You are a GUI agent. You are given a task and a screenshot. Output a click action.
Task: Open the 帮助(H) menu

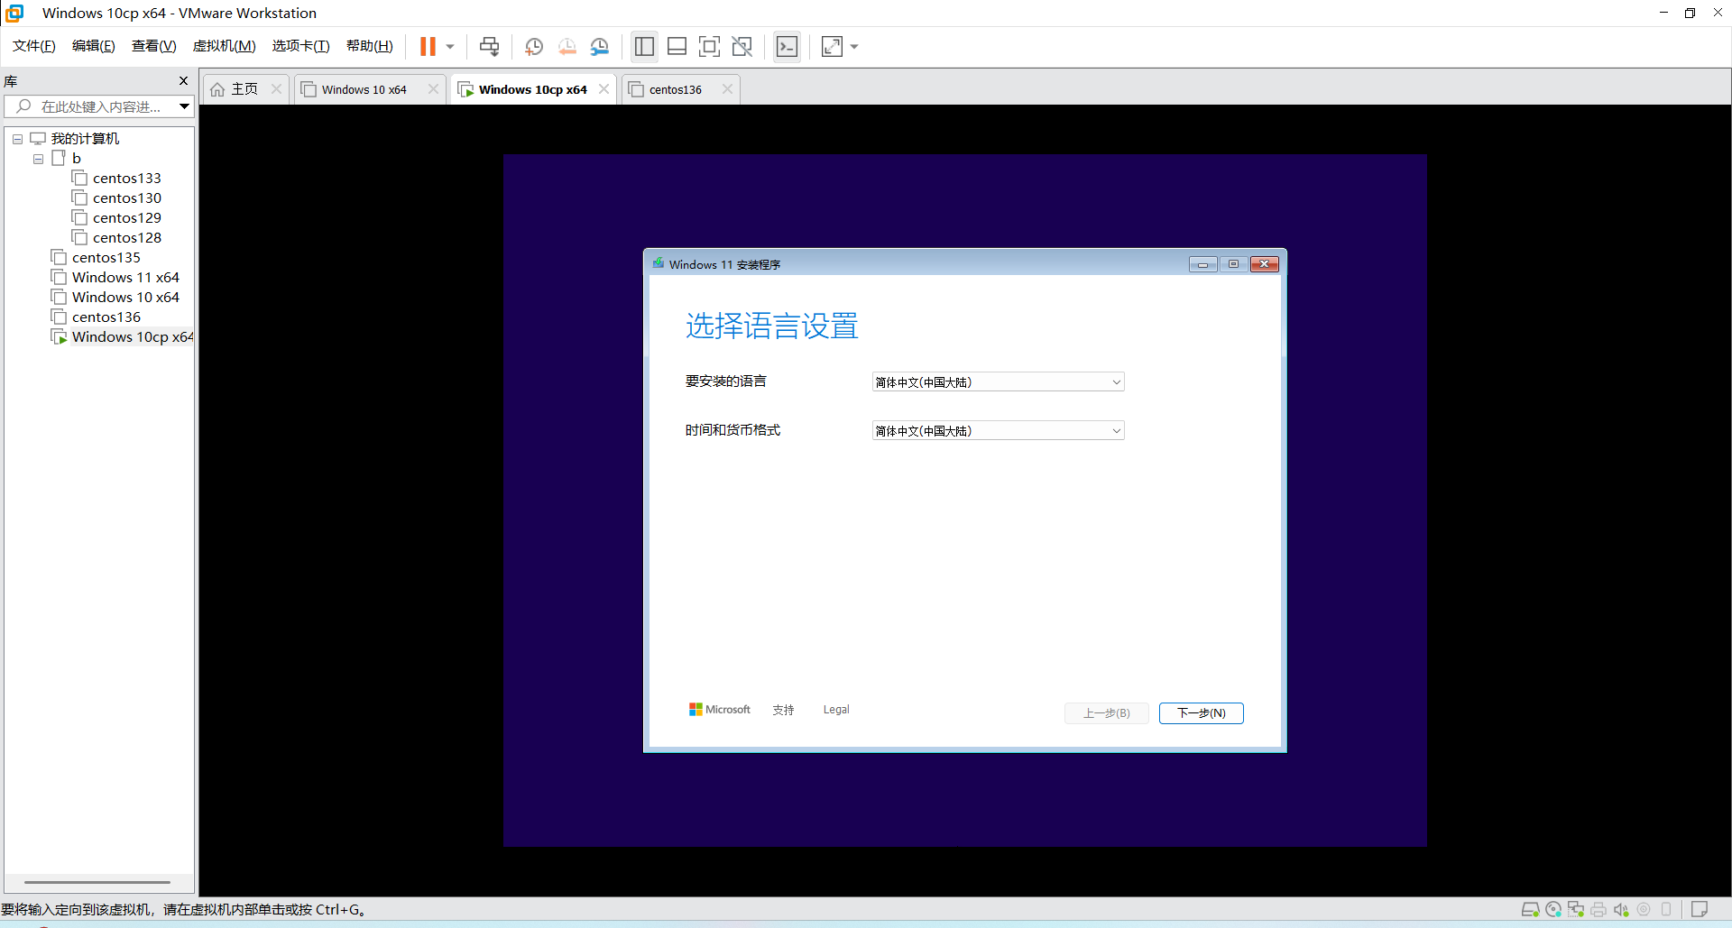pyautogui.click(x=369, y=46)
